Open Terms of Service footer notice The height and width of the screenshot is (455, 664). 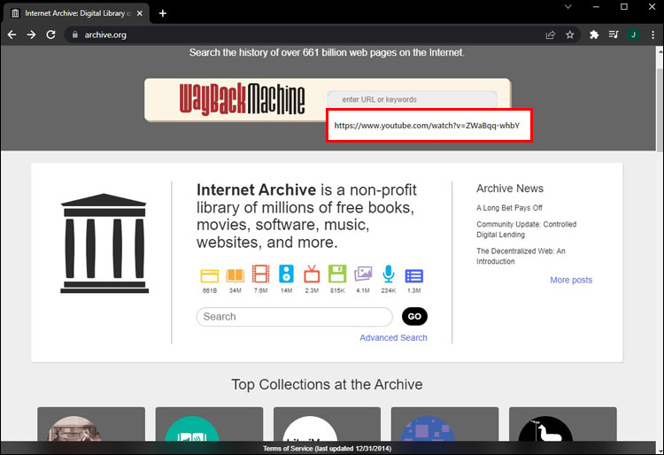[x=327, y=448]
